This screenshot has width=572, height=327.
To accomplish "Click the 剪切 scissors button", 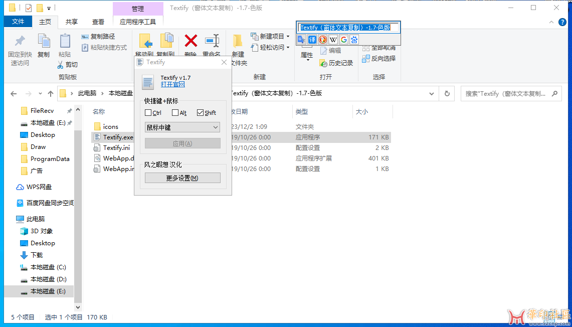I will [x=68, y=65].
